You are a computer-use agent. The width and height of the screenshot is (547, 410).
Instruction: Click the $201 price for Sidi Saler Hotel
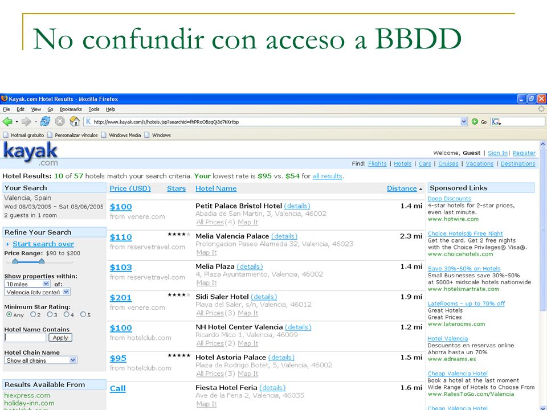tap(121, 297)
